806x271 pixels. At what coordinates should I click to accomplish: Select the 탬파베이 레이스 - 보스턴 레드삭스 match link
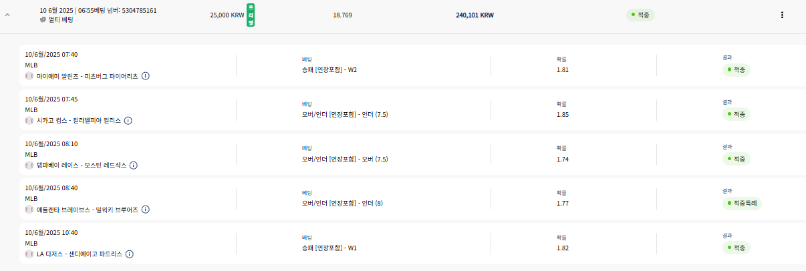(x=82, y=165)
